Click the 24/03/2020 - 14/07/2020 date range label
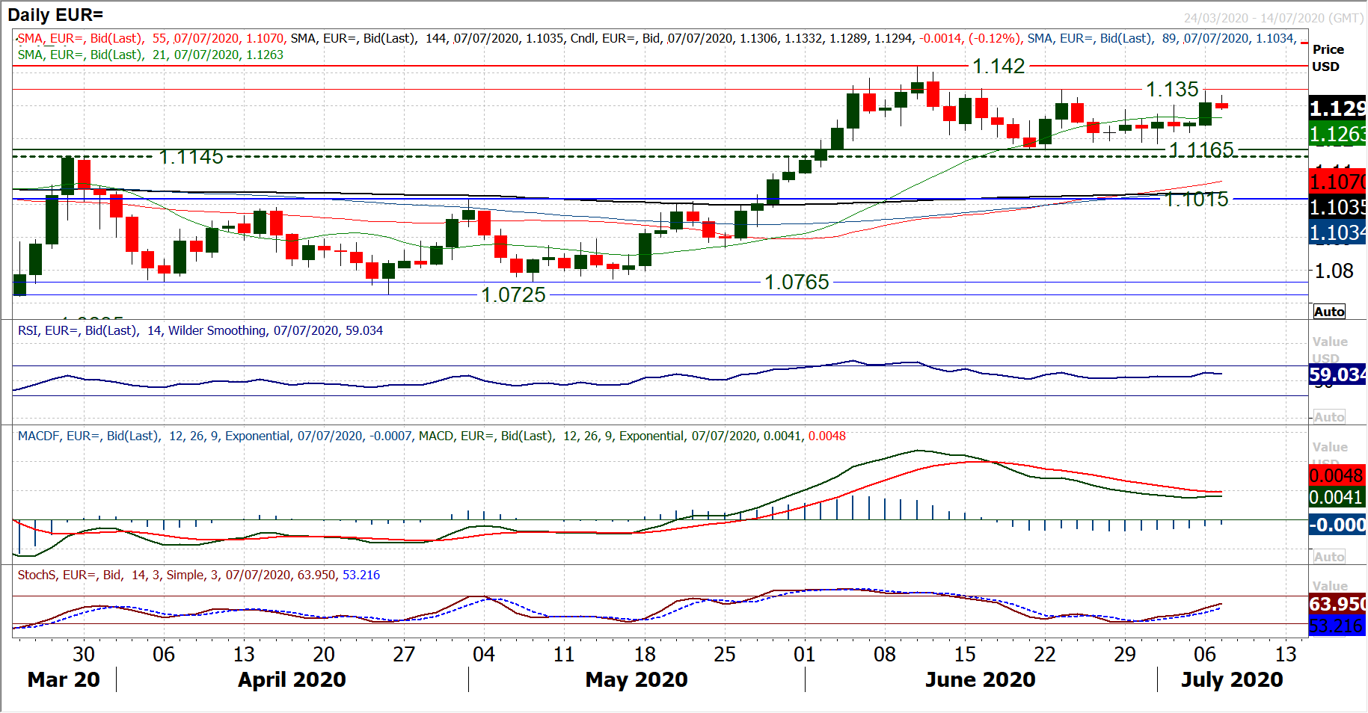The width and height of the screenshot is (1368, 713). [x=1273, y=18]
